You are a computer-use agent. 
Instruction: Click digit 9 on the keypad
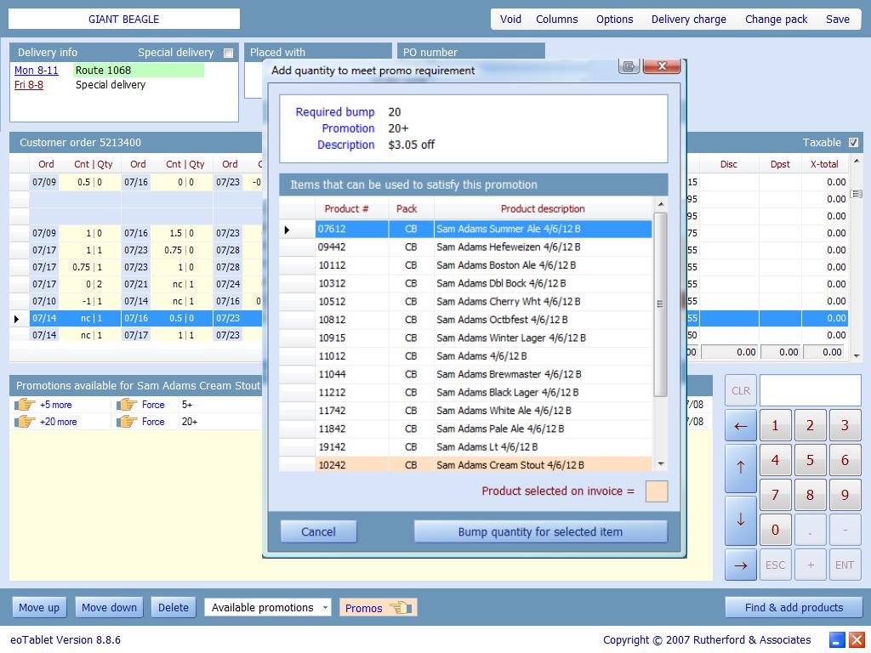tap(845, 496)
